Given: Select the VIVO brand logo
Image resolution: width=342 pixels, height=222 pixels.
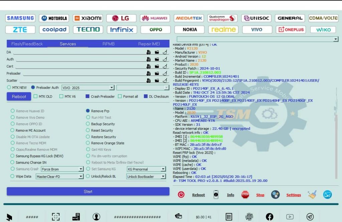Looking at the screenshot, I should [x=257, y=29].
